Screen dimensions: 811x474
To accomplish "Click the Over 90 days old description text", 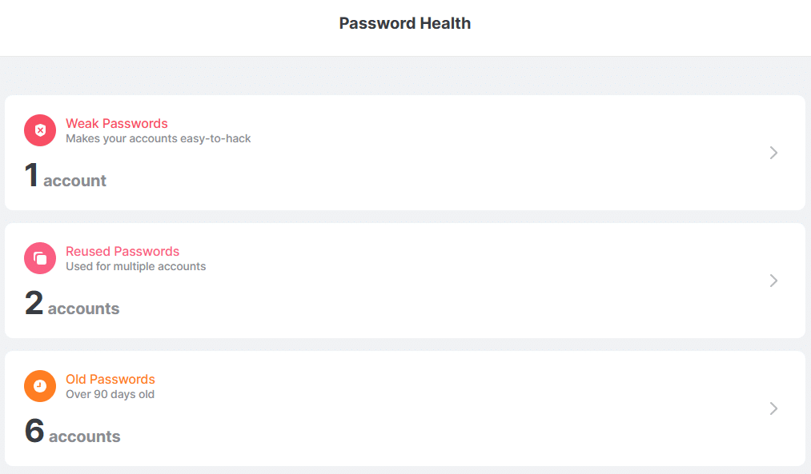I will pos(110,394).
